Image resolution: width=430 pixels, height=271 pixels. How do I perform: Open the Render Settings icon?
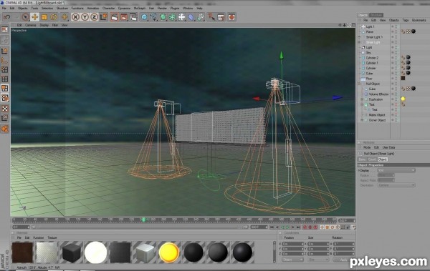133,17
